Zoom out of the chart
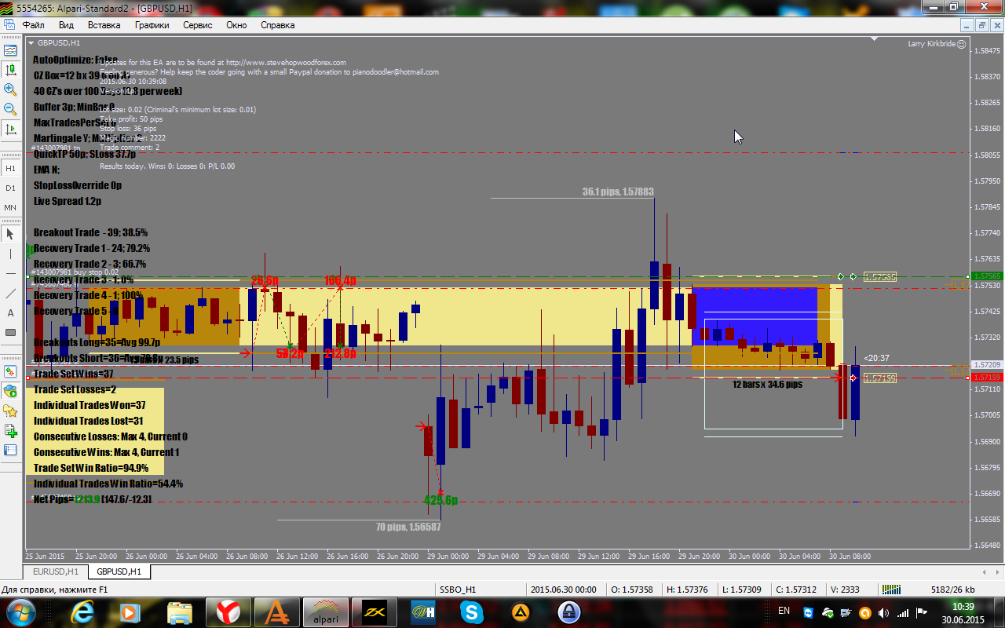This screenshot has height=628, width=1005. (10, 109)
